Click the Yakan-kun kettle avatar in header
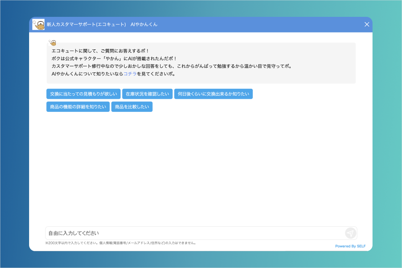The height and width of the screenshot is (268, 402). 38,25
